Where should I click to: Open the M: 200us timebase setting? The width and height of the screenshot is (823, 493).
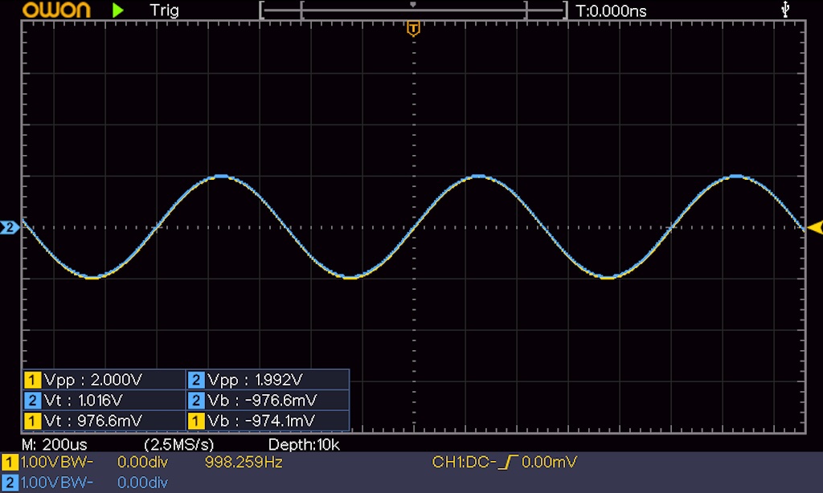pos(55,444)
